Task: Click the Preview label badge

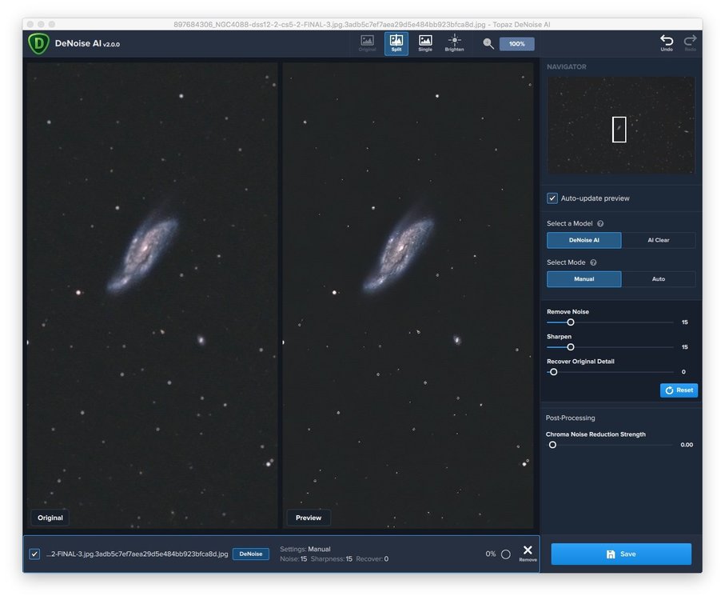Action: click(309, 518)
